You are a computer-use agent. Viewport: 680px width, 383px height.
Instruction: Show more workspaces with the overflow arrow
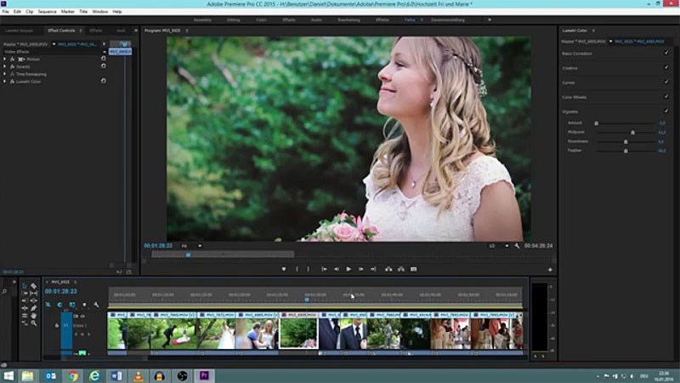pyautogui.click(x=490, y=20)
